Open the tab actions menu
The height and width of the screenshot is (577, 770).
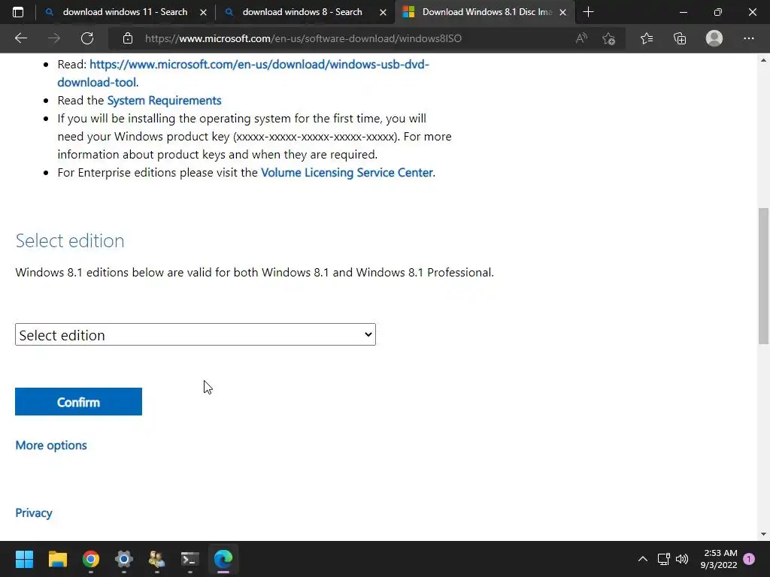coord(18,12)
